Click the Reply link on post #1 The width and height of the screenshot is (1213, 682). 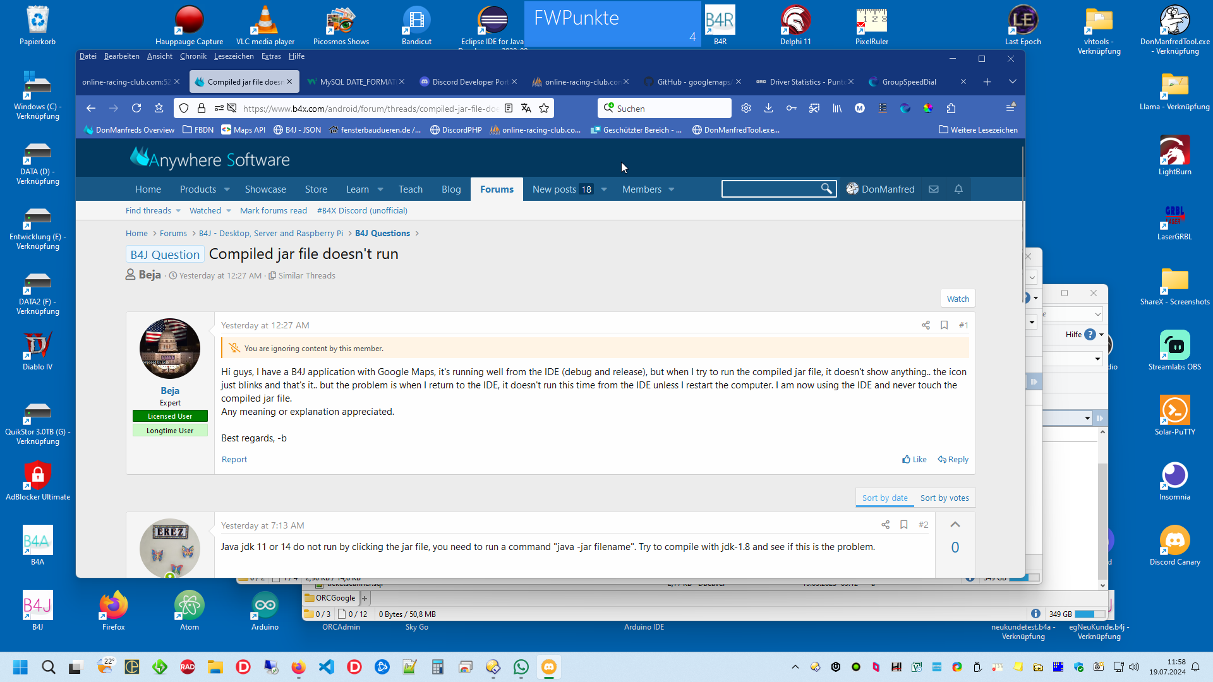[953, 460]
